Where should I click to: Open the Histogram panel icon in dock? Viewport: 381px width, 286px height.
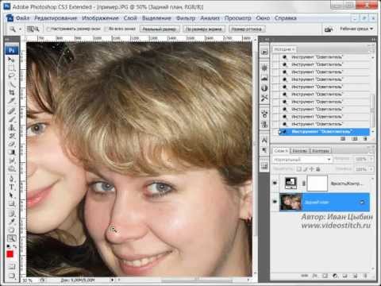pos(264,78)
